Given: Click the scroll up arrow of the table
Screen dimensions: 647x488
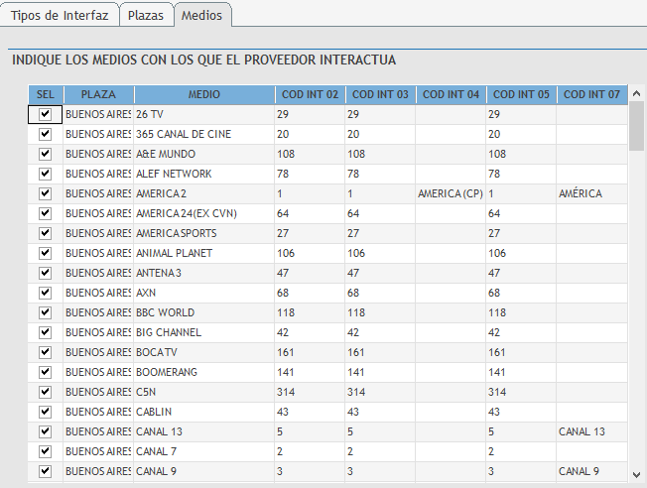Looking at the screenshot, I should (x=636, y=92).
